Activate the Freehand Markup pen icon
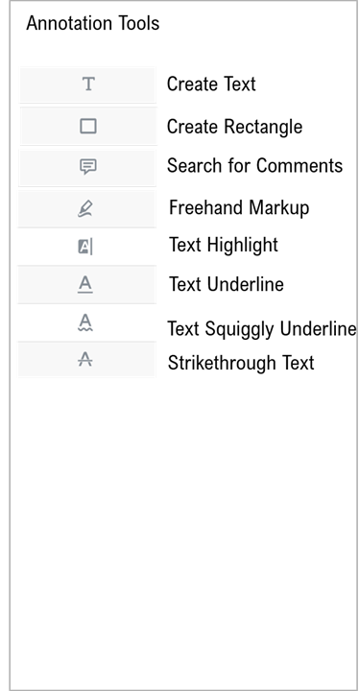This screenshot has height=691, width=359. [x=85, y=208]
